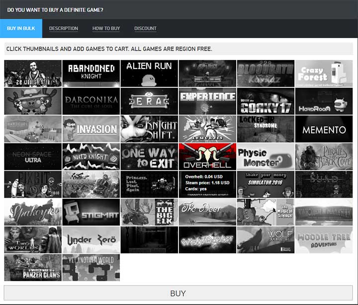Select the Pixbit thumbnail
This screenshot has width=358, height=305.
coord(33,184)
